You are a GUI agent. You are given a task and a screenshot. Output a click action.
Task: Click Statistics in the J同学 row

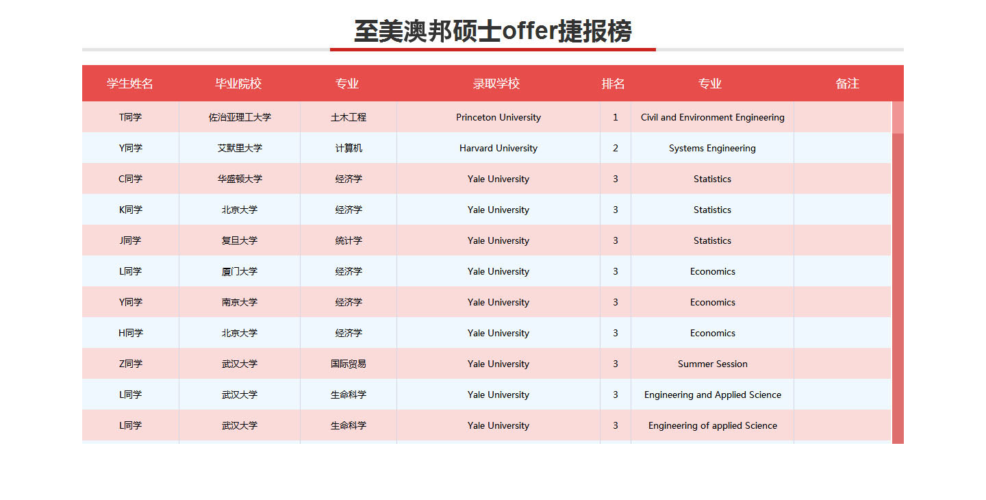[713, 240]
